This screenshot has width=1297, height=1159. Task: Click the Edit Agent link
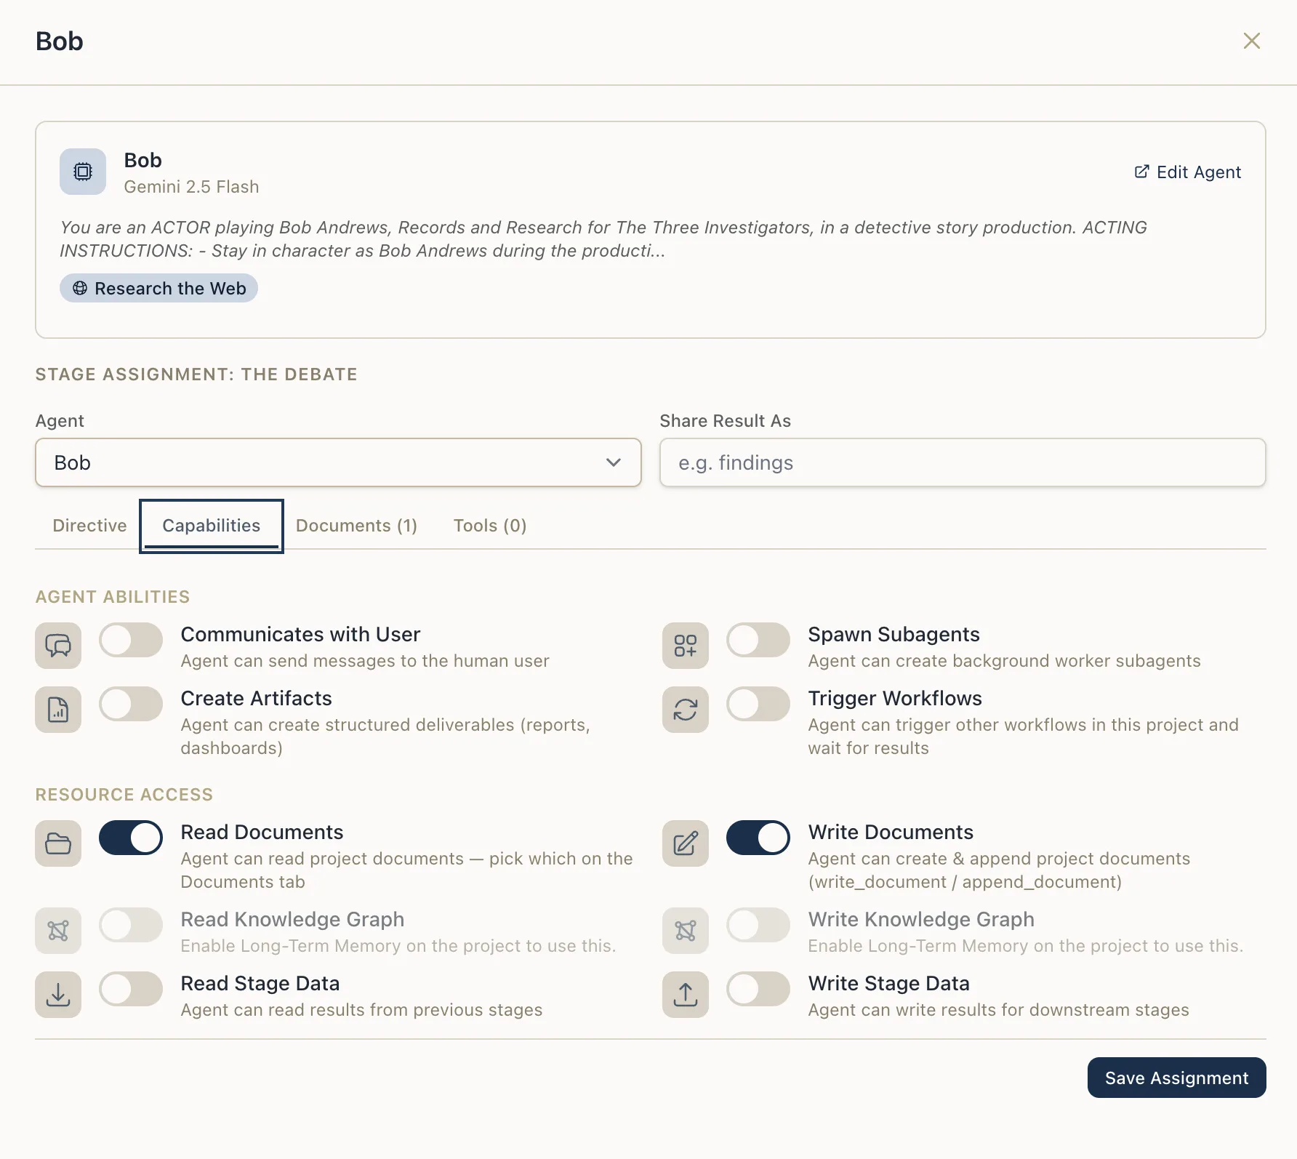coord(1188,172)
